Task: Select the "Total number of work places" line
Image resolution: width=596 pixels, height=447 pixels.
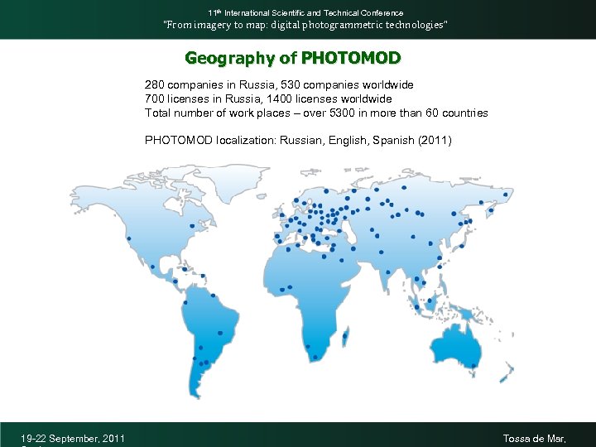Action: click(x=316, y=113)
